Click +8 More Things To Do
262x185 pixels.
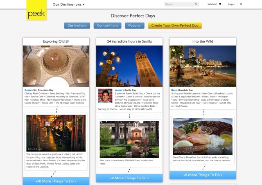(203, 175)
